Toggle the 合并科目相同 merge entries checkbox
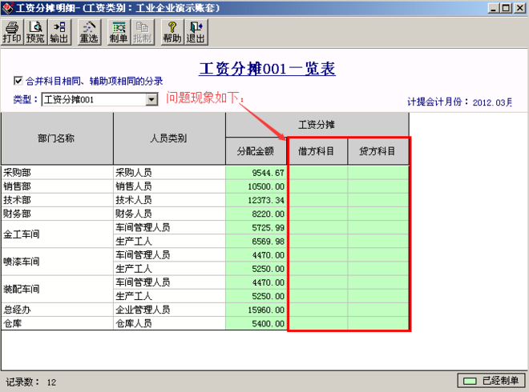The width and height of the screenshot is (529, 392). [x=18, y=81]
